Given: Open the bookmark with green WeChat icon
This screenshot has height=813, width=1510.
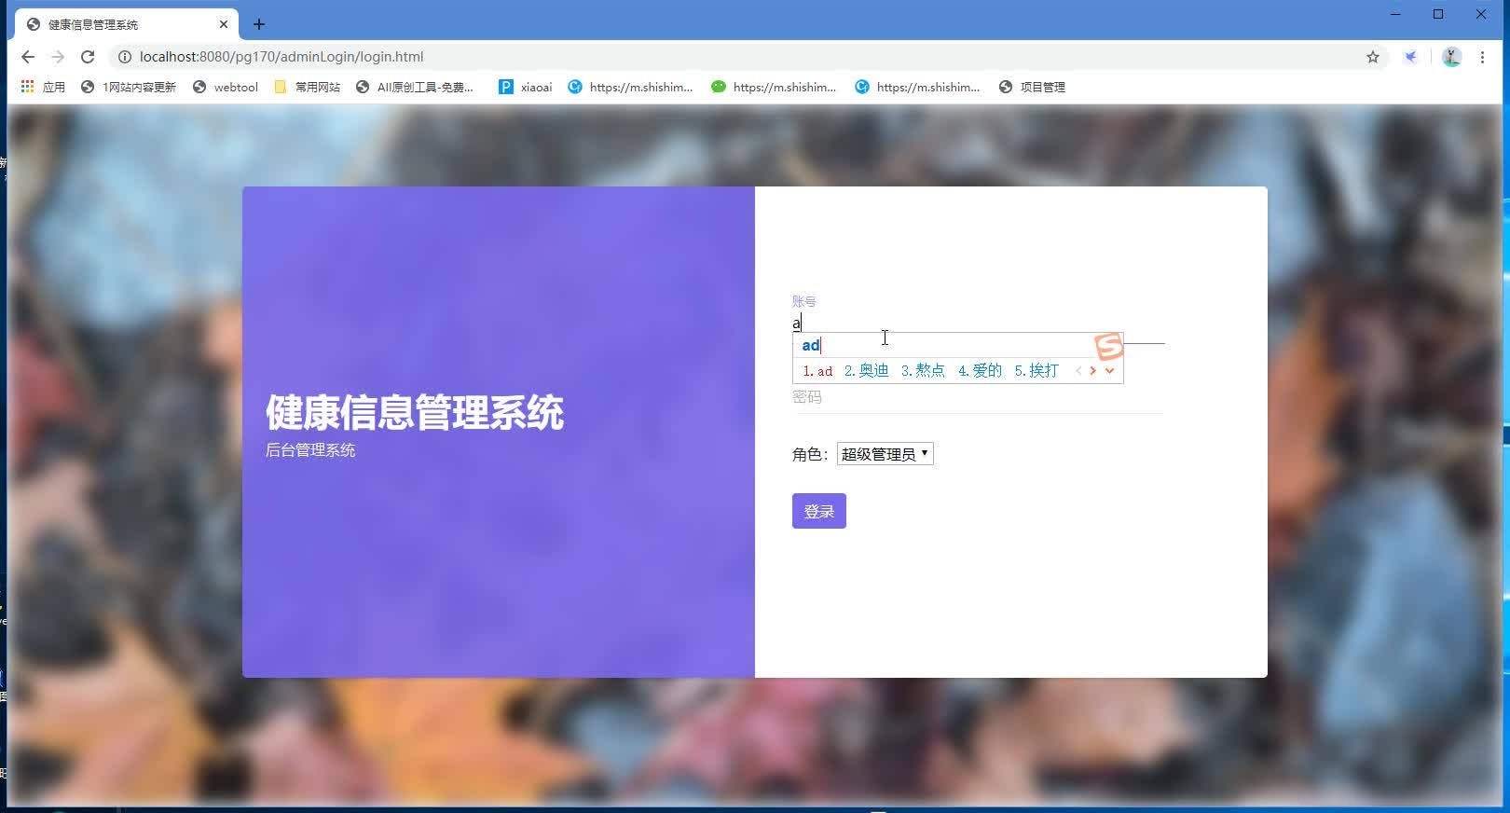Looking at the screenshot, I should click(x=774, y=87).
